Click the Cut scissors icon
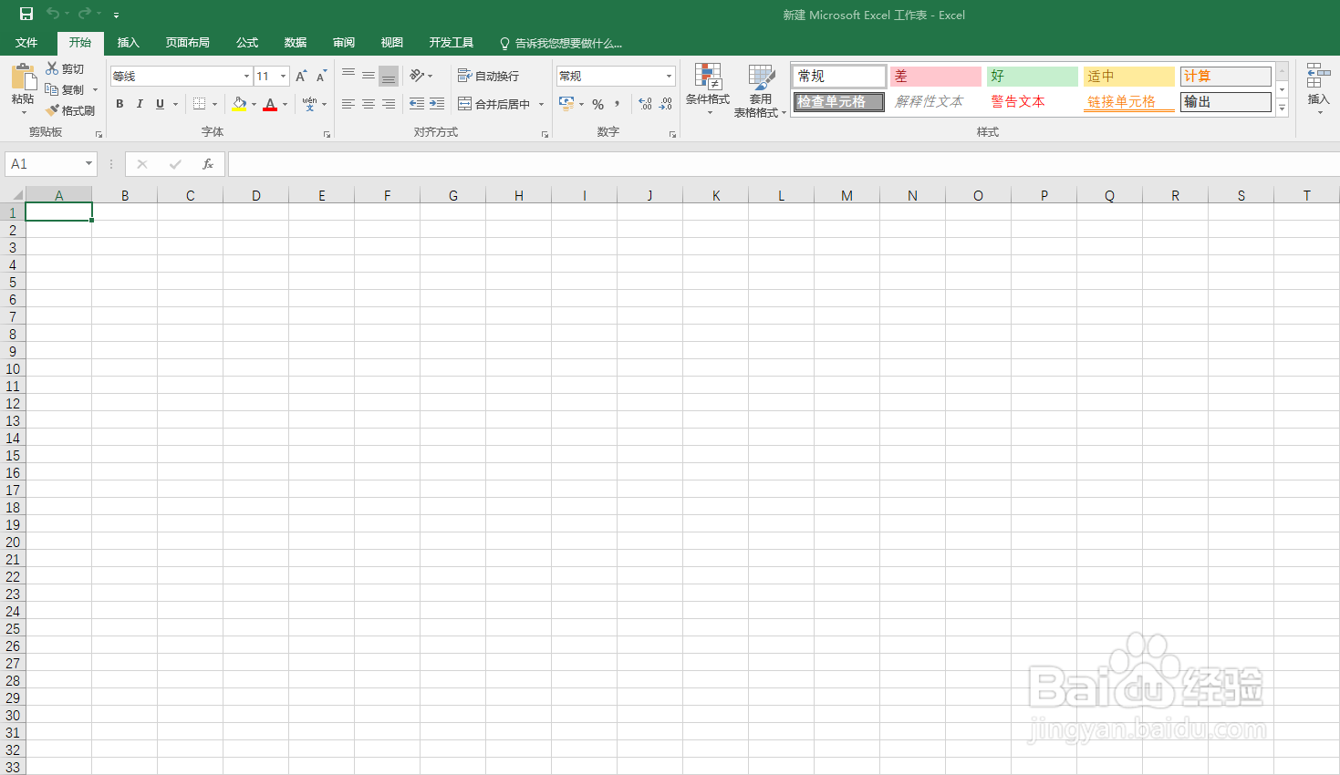Viewport: 1340px width, 775px height. click(52, 68)
